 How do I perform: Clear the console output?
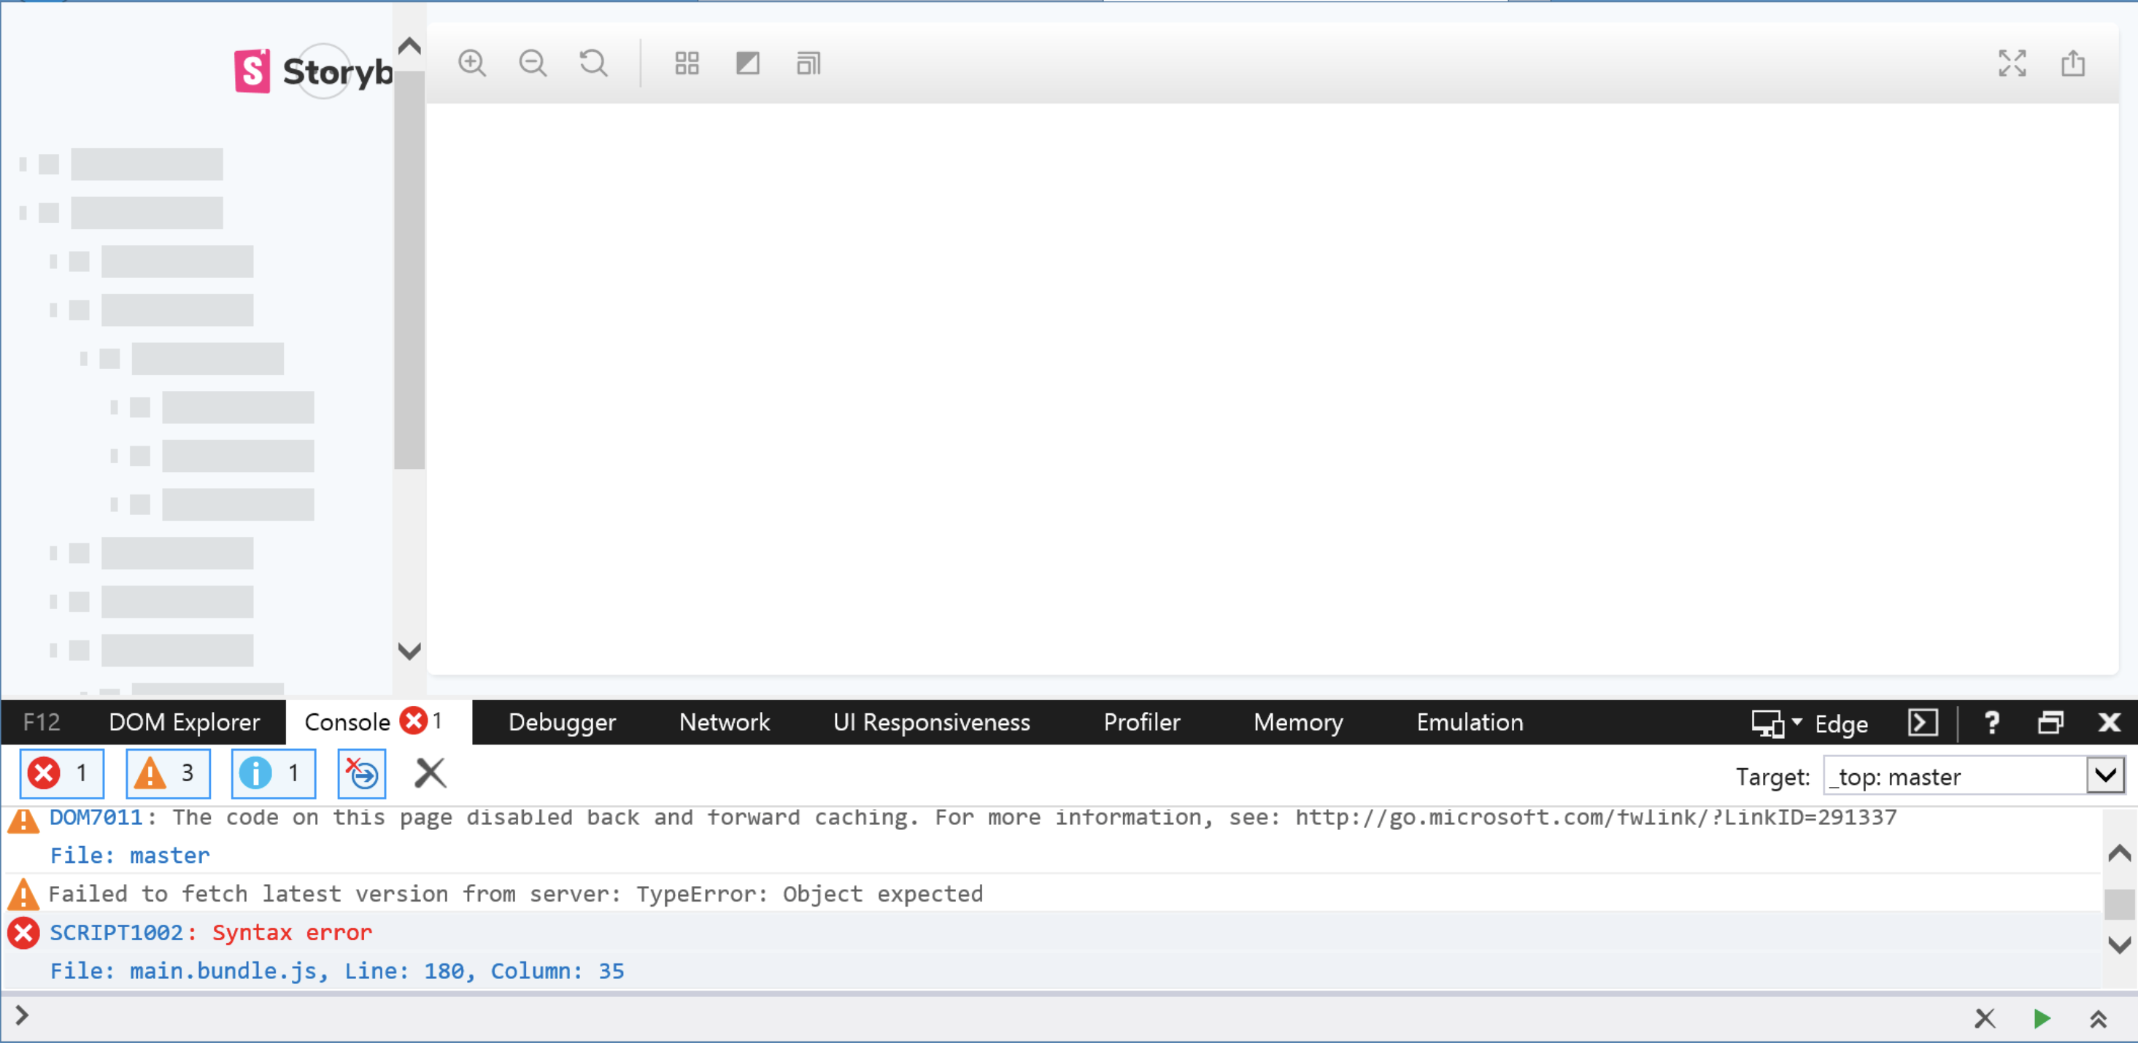click(x=429, y=772)
